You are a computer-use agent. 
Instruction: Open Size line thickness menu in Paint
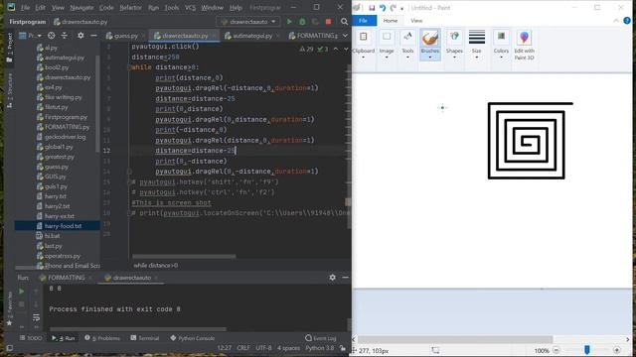477,45
